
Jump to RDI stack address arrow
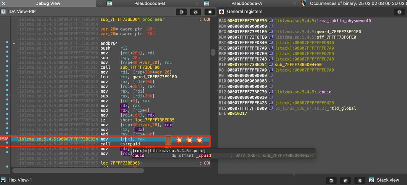271,48
